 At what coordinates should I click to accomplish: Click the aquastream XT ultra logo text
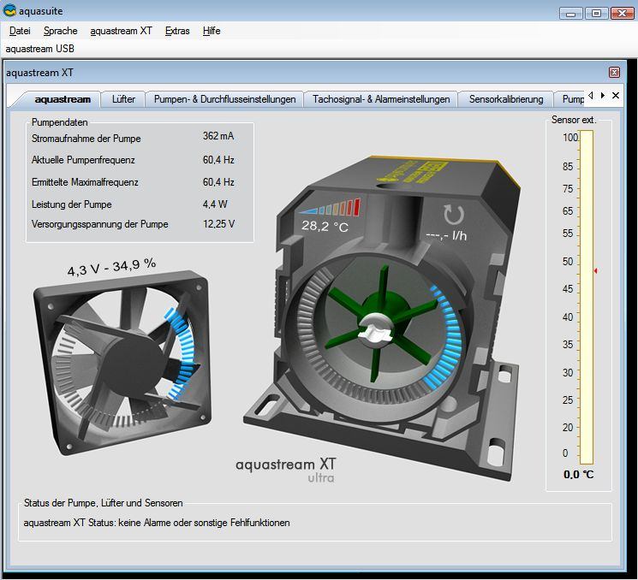pos(286,471)
